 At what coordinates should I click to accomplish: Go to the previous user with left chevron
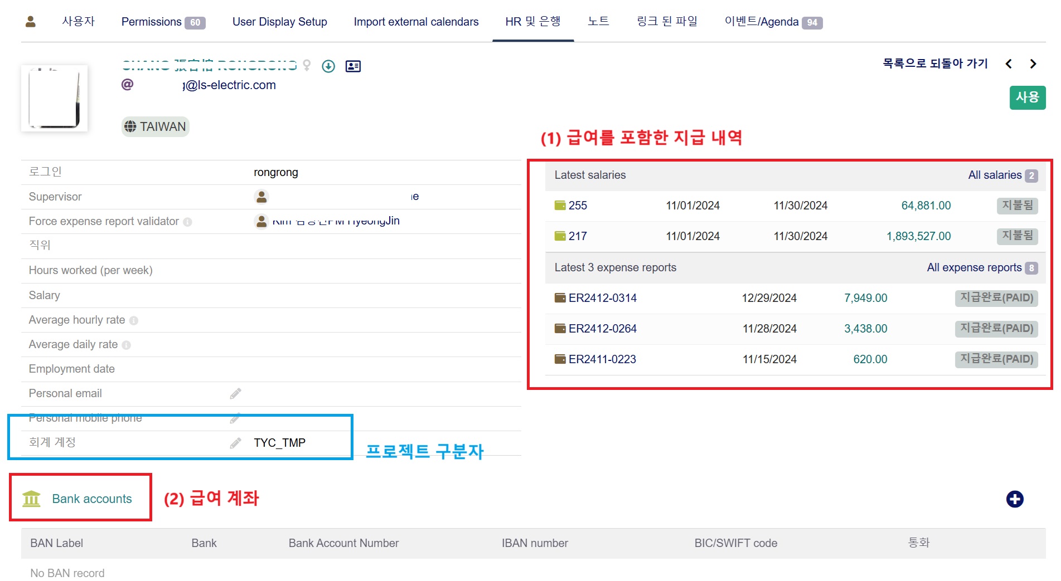(1009, 64)
